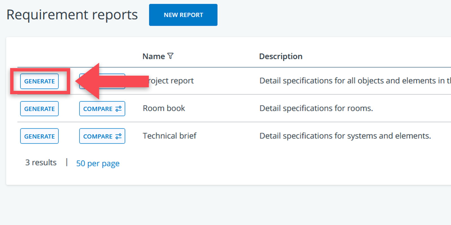Viewport: 451px width, 225px height.
Task: Generate the Room book report
Action: pos(39,109)
